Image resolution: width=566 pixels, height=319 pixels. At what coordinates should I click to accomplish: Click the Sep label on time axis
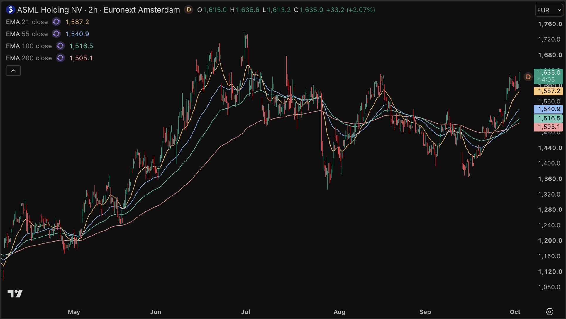coord(425,312)
